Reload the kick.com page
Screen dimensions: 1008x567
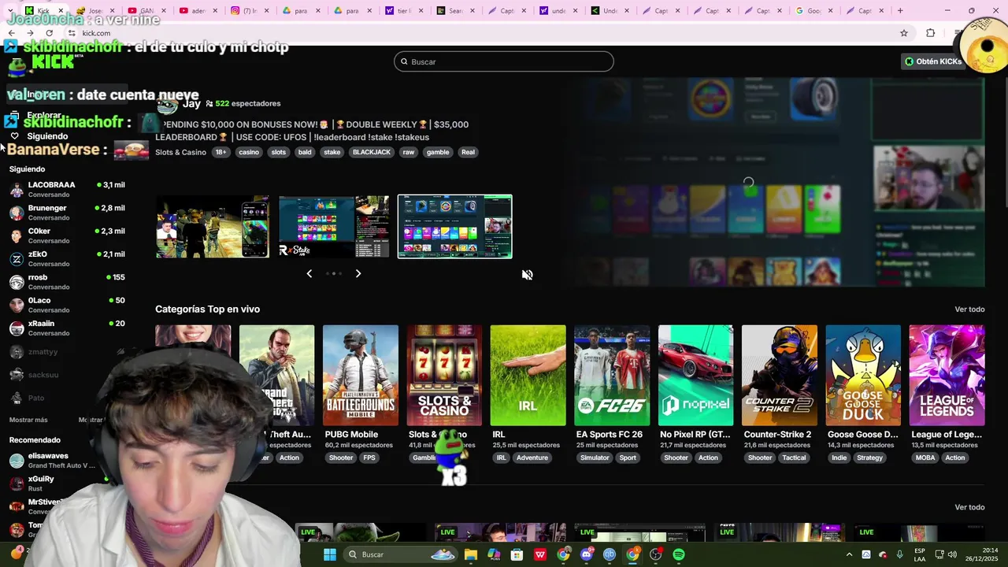click(x=49, y=33)
